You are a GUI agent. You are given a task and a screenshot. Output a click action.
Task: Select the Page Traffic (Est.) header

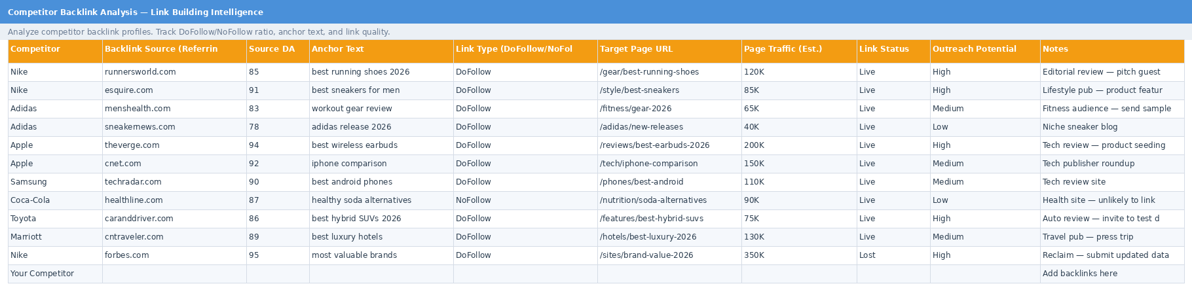tap(799, 52)
